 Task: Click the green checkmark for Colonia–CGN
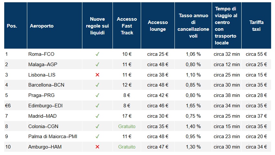(97, 126)
